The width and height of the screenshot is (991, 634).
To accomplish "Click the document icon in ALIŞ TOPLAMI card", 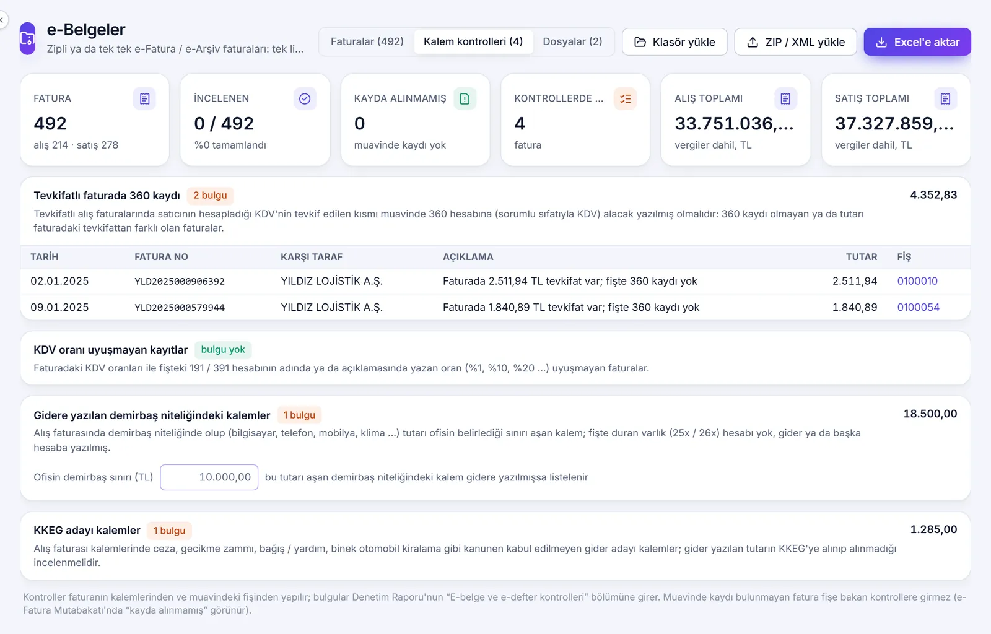I will (x=785, y=98).
